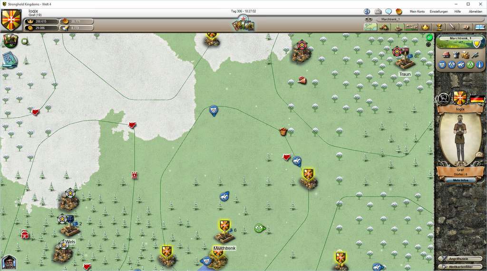Click the green crossed axes map marker
487x271 pixels.
click(259, 229)
